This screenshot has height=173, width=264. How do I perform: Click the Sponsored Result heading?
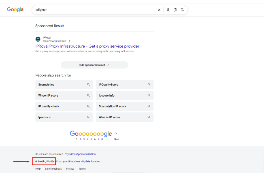click(50, 26)
